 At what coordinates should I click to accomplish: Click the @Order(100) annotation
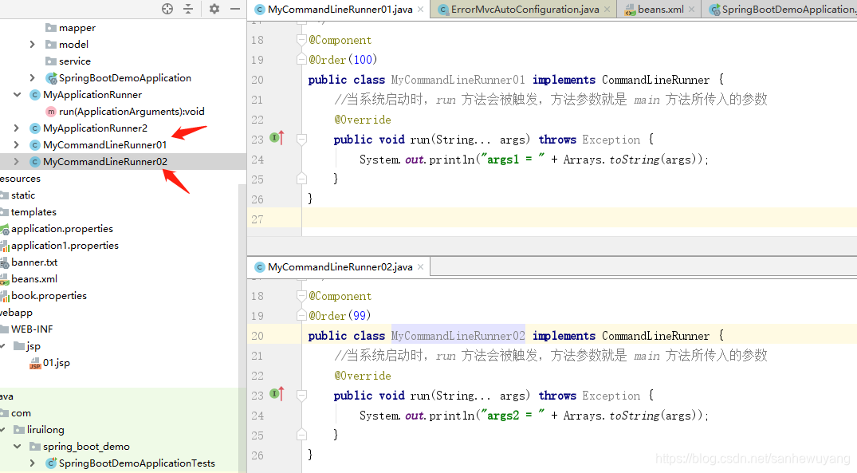pyautogui.click(x=343, y=60)
